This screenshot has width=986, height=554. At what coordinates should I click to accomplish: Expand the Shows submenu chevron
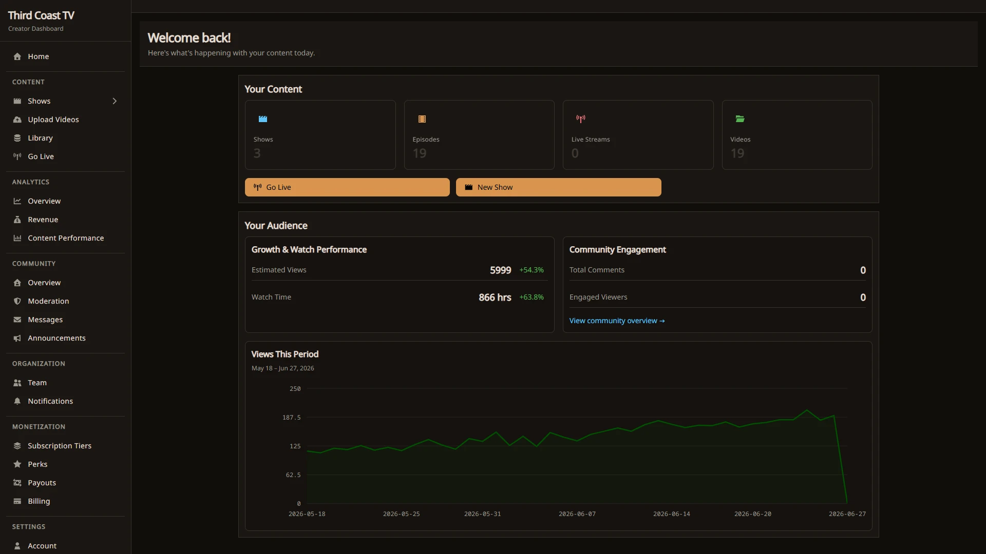115,101
